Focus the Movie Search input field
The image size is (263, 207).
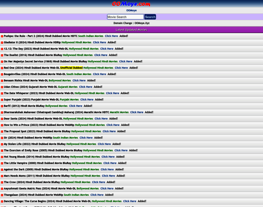coord(125,17)
